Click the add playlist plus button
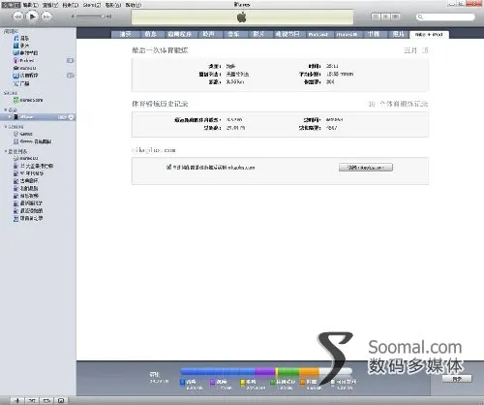The width and height of the screenshot is (484, 405). (x=17, y=401)
